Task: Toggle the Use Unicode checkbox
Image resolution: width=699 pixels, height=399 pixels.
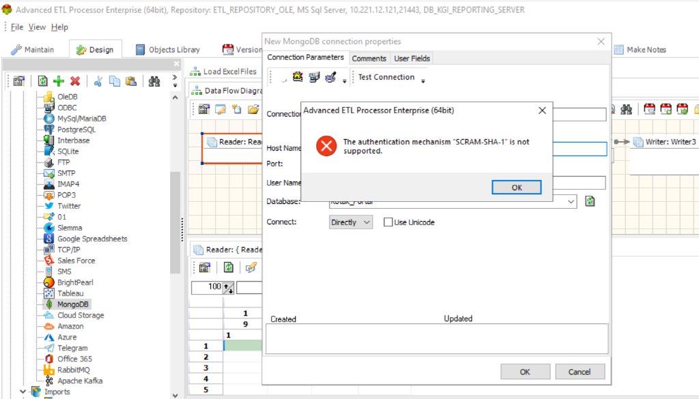Action: point(388,222)
